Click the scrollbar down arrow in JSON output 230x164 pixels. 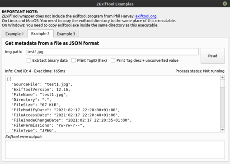click(222, 130)
